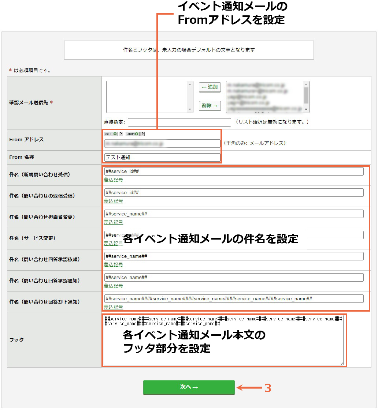Click scroll-down arrow of the address list
Screen dimensions: 378x410
click(306, 110)
